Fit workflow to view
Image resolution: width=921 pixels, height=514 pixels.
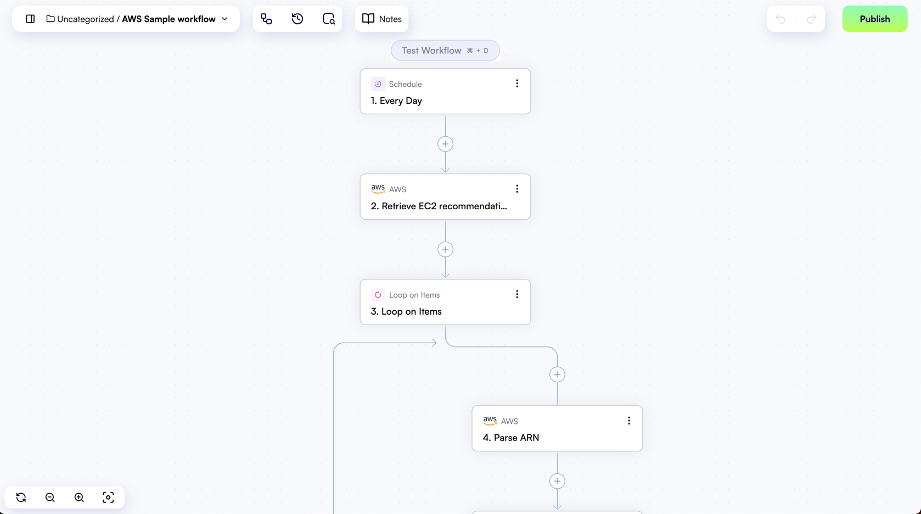point(108,498)
